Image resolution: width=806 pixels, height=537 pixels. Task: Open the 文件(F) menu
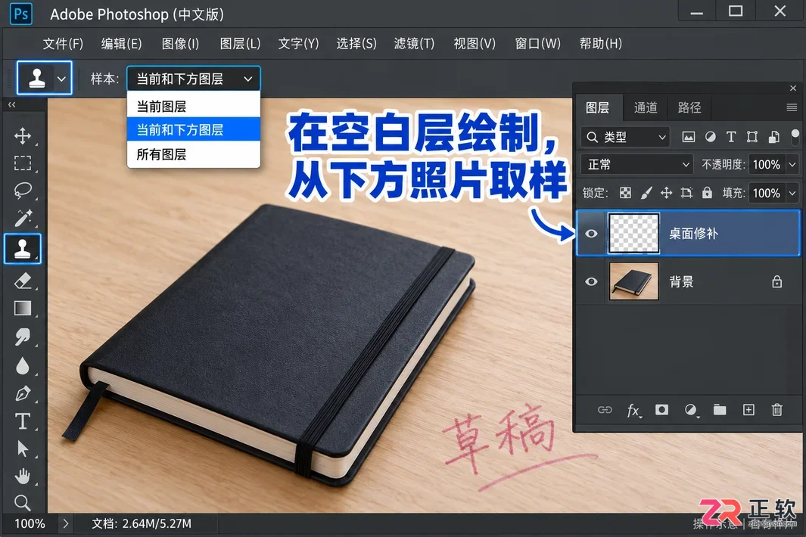63,44
